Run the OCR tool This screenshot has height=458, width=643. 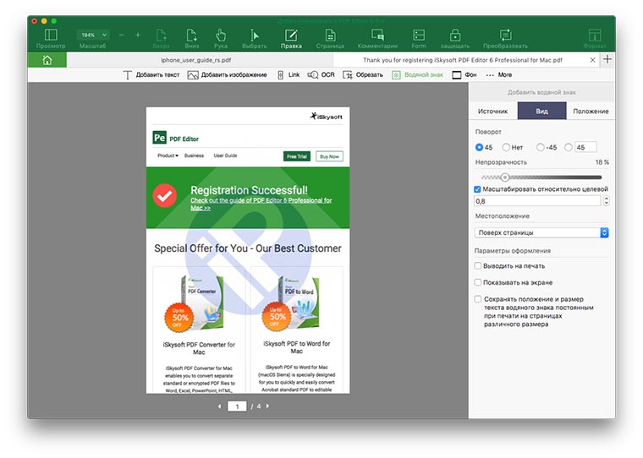tap(321, 75)
